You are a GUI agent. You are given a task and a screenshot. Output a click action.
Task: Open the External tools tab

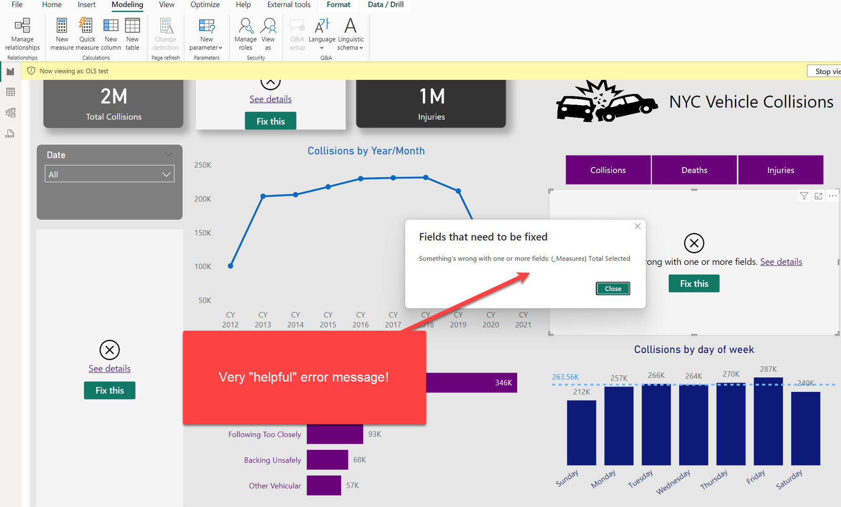289,5
